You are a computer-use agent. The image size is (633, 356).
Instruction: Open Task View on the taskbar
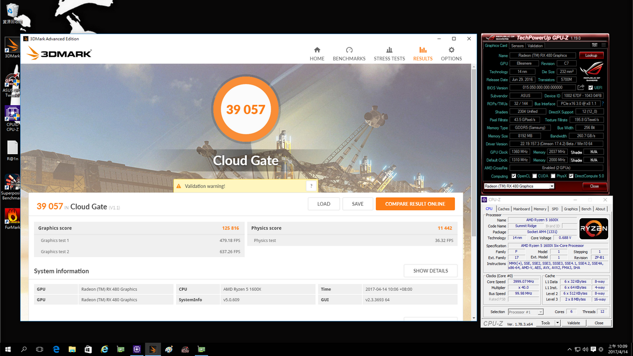tap(40, 349)
